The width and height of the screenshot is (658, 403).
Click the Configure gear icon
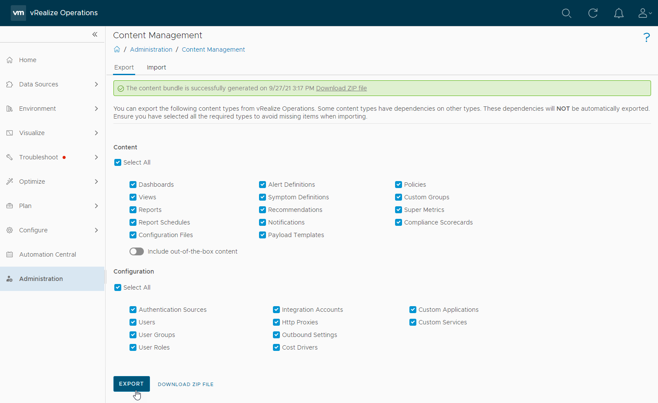click(10, 230)
